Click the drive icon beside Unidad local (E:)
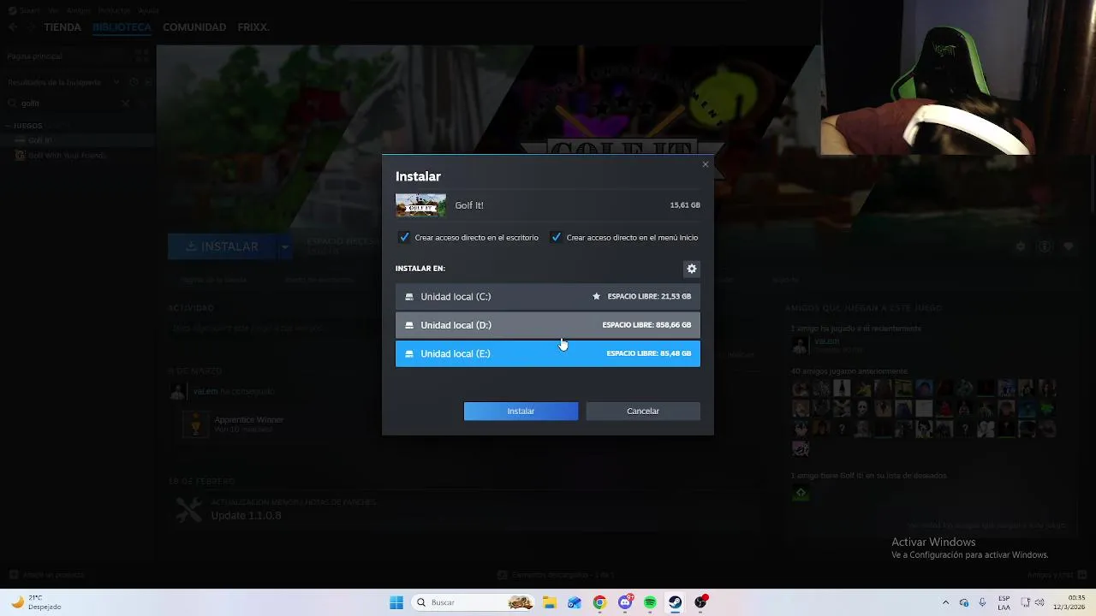Viewport: 1096px width, 616px height. [x=409, y=353]
